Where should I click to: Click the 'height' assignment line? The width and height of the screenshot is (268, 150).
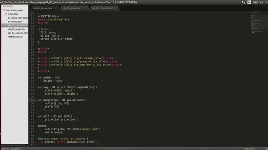point(53,81)
